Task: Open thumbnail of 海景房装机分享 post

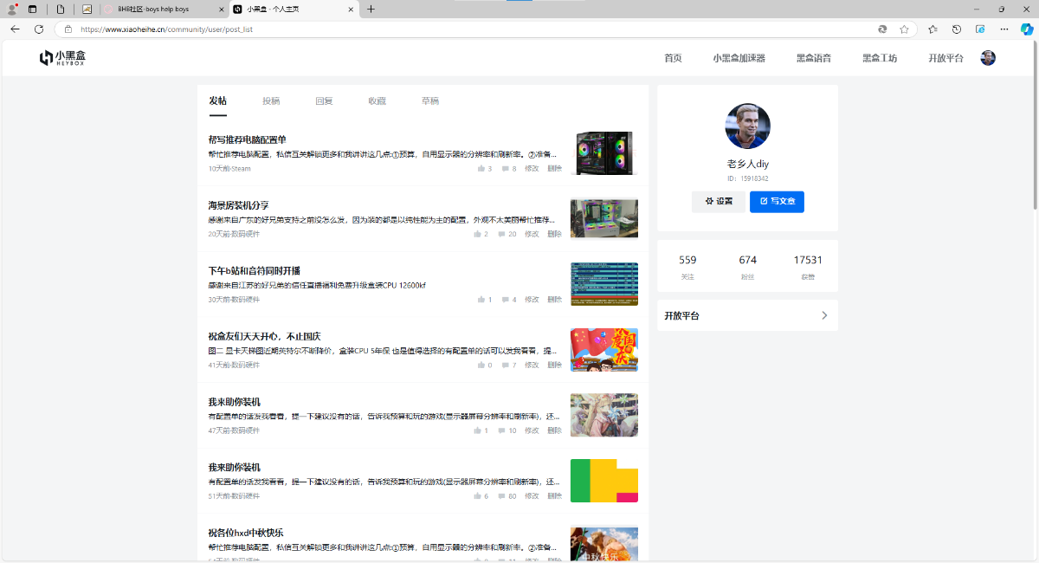Action: click(x=604, y=218)
